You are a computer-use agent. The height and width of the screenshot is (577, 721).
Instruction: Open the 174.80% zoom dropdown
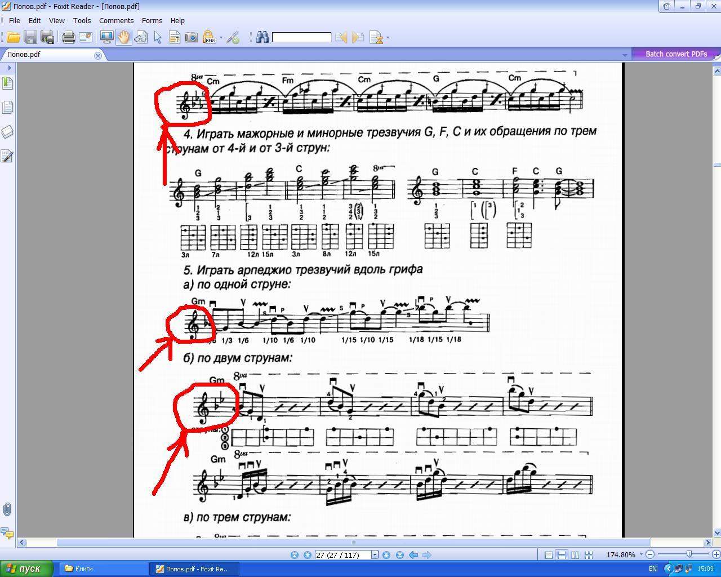pos(641,555)
